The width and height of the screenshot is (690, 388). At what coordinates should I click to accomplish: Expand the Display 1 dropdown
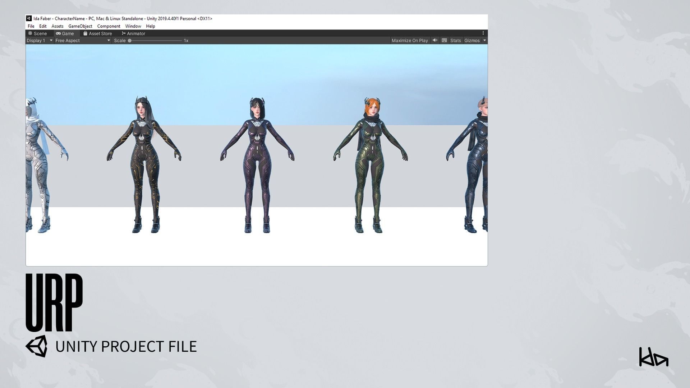40,41
